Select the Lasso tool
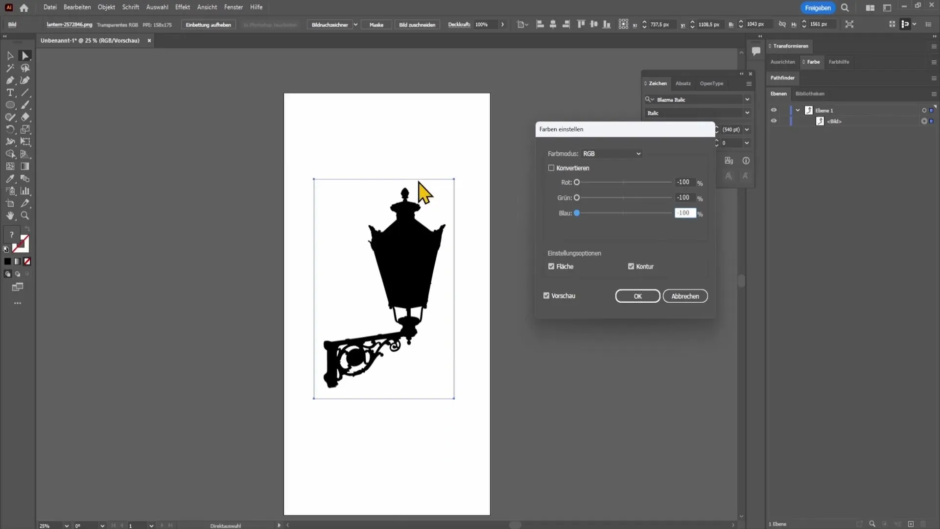Image resolution: width=940 pixels, height=529 pixels. coord(25,68)
